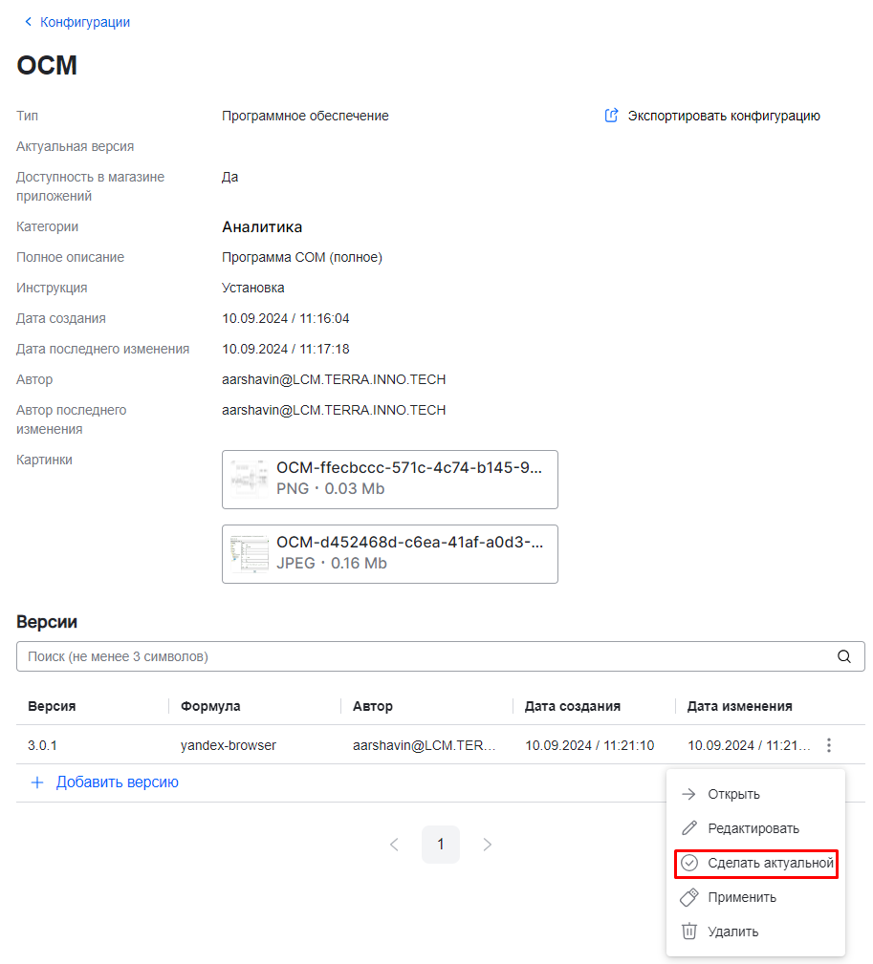The height and width of the screenshot is (964, 873).
Task: Choose Сделать актуальной menu entry
Action: click(771, 863)
